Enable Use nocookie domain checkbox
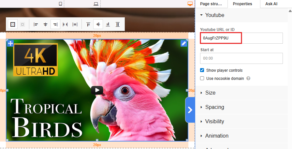 (202, 78)
